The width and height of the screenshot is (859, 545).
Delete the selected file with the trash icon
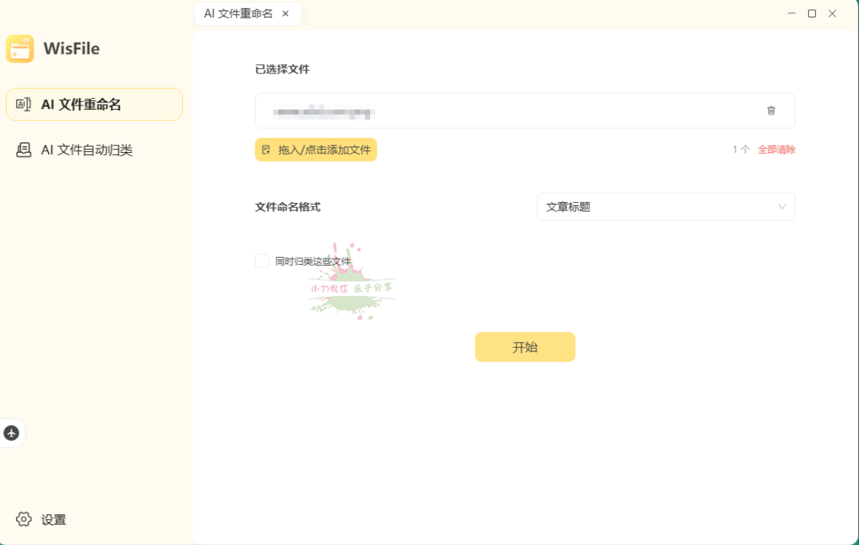771,111
